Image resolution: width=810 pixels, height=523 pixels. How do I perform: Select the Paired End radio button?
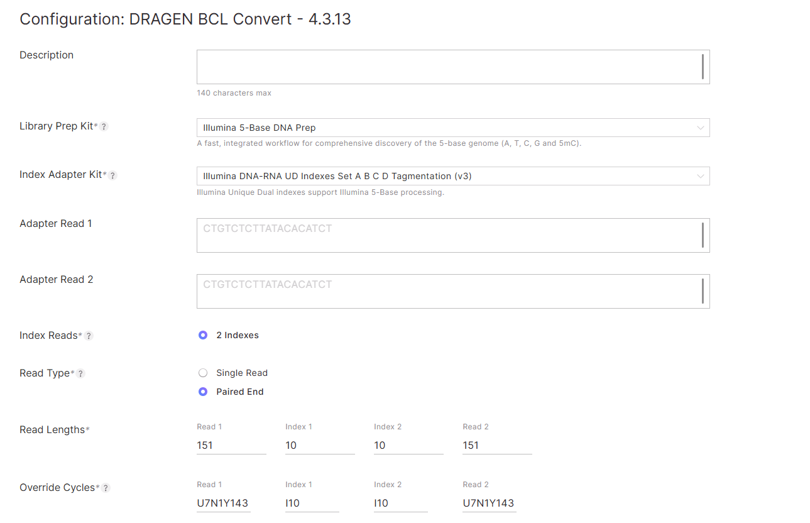click(203, 392)
